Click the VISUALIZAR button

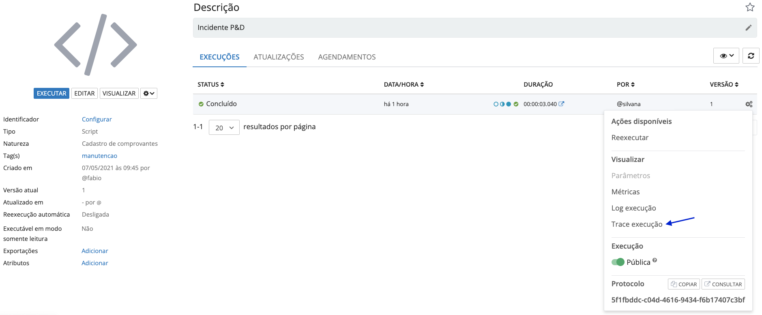pyautogui.click(x=119, y=94)
